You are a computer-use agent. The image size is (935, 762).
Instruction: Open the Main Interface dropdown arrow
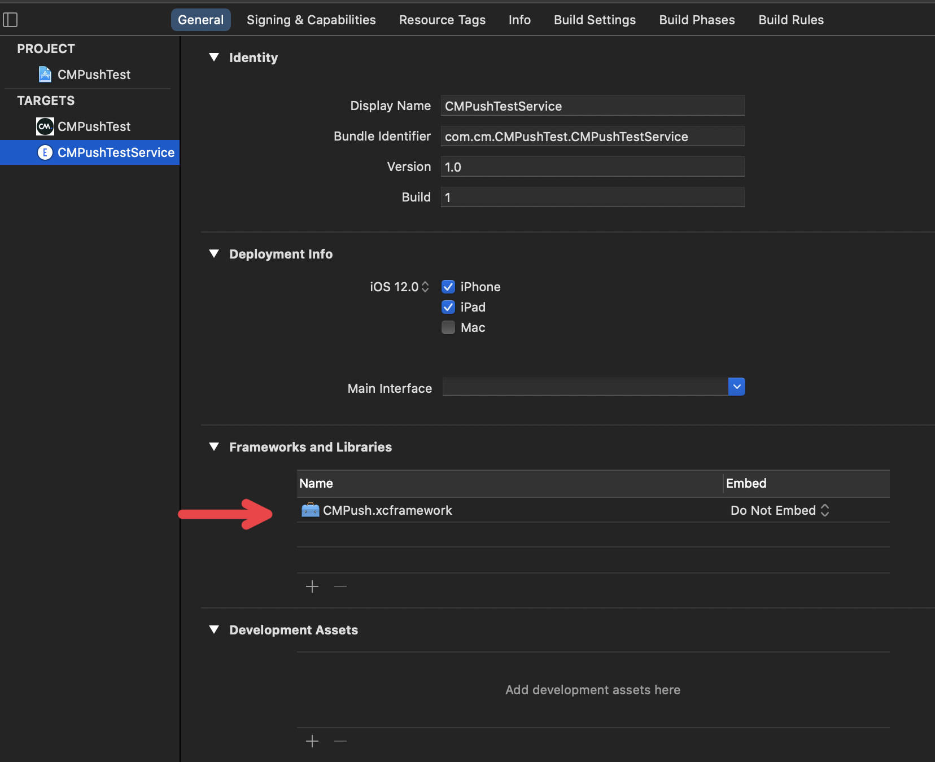(737, 387)
